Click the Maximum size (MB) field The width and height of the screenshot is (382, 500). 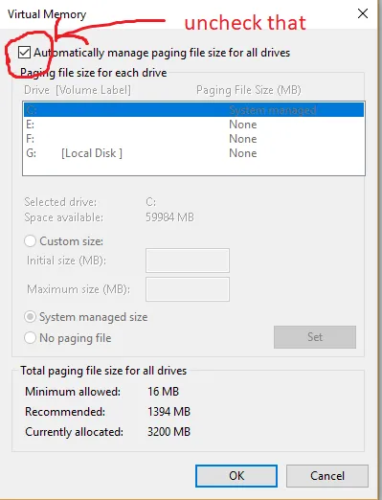tap(188, 289)
